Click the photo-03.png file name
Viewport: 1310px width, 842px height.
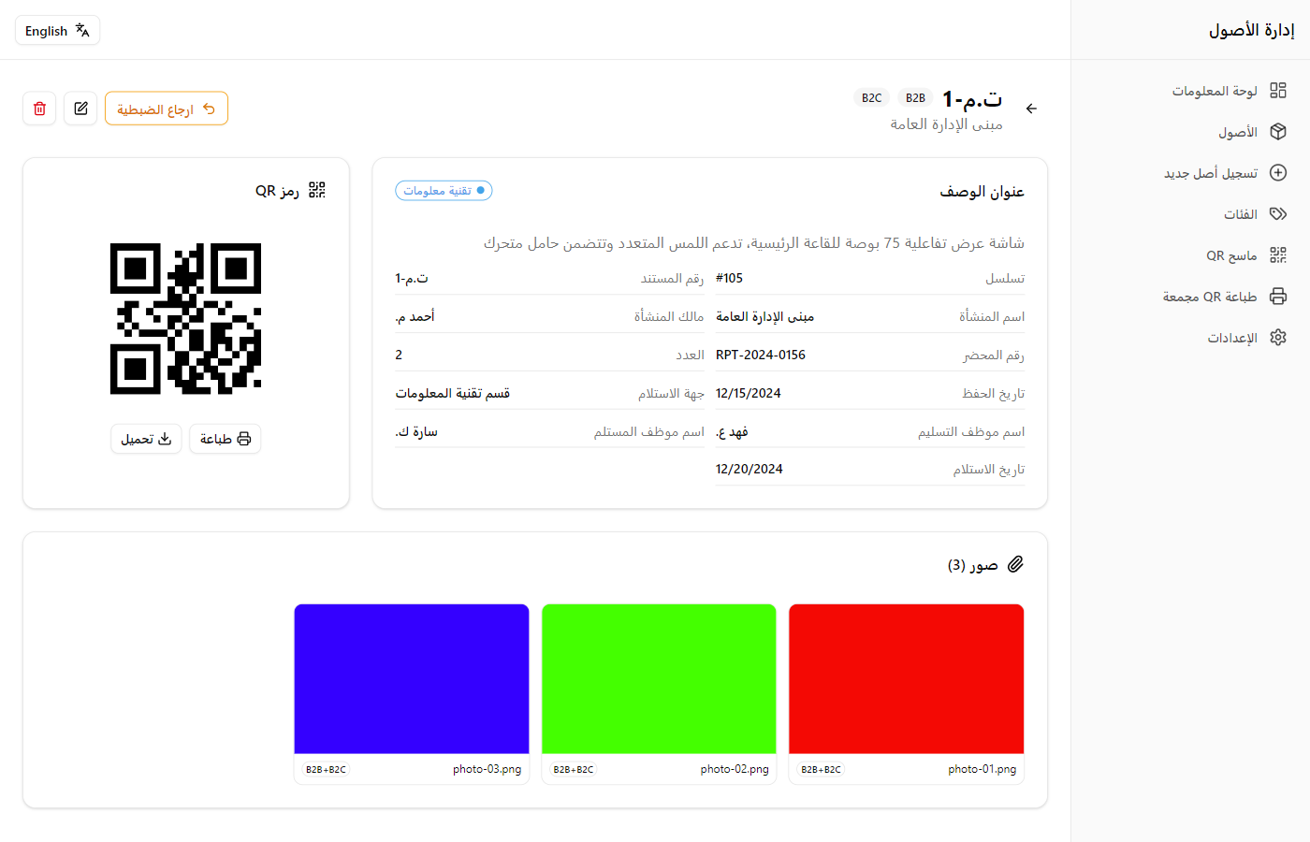coord(487,769)
